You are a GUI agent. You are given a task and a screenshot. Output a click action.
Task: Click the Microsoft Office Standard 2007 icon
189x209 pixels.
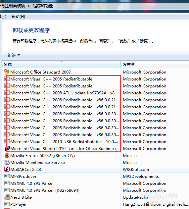click(7, 72)
